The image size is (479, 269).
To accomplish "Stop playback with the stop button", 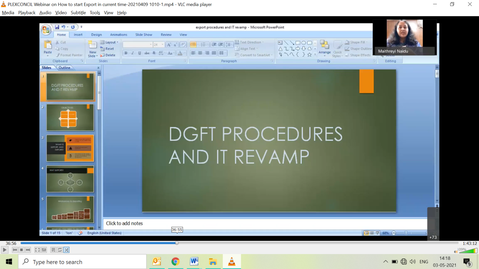I will pos(22,250).
